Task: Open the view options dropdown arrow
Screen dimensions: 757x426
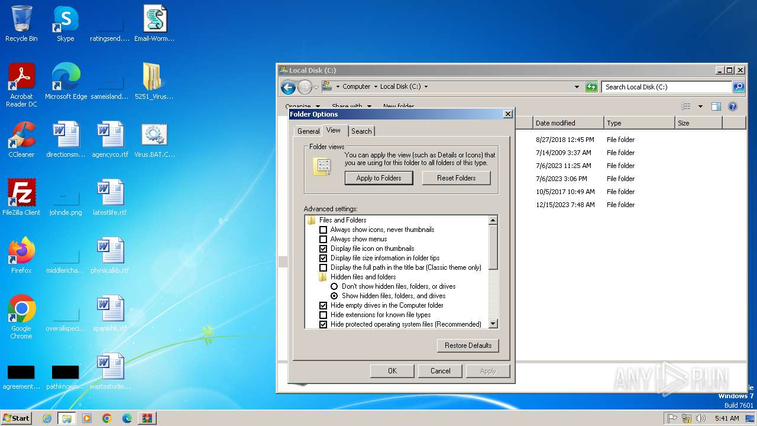Action: coord(700,106)
